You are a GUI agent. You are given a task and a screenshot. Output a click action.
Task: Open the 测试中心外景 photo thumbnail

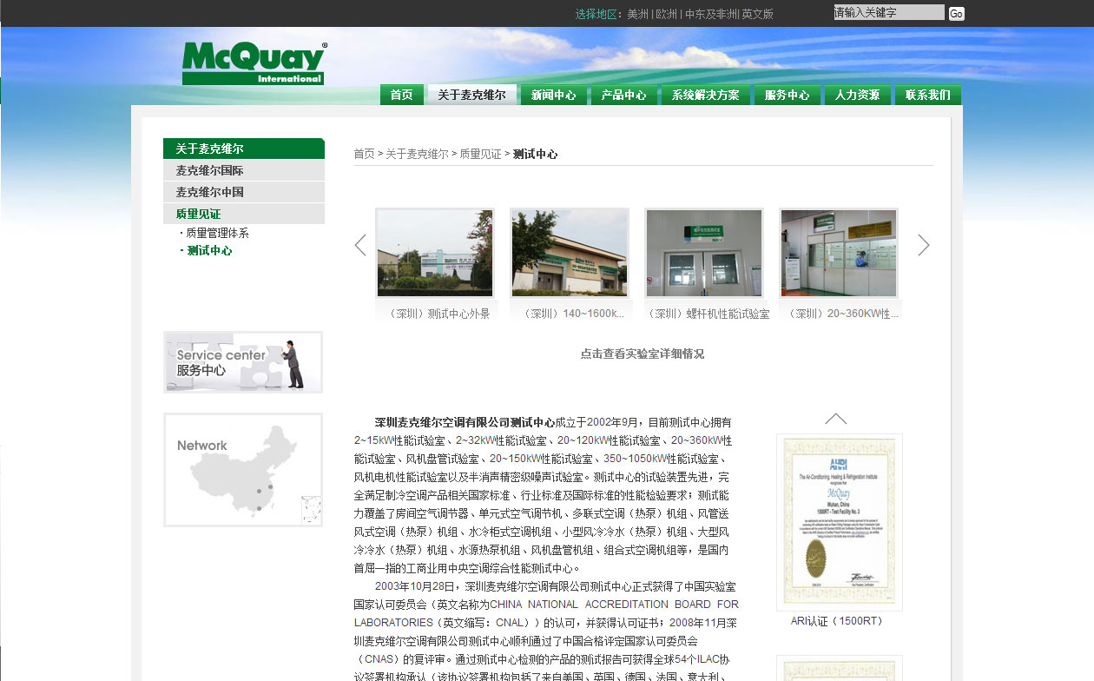click(x=435, y=253)
